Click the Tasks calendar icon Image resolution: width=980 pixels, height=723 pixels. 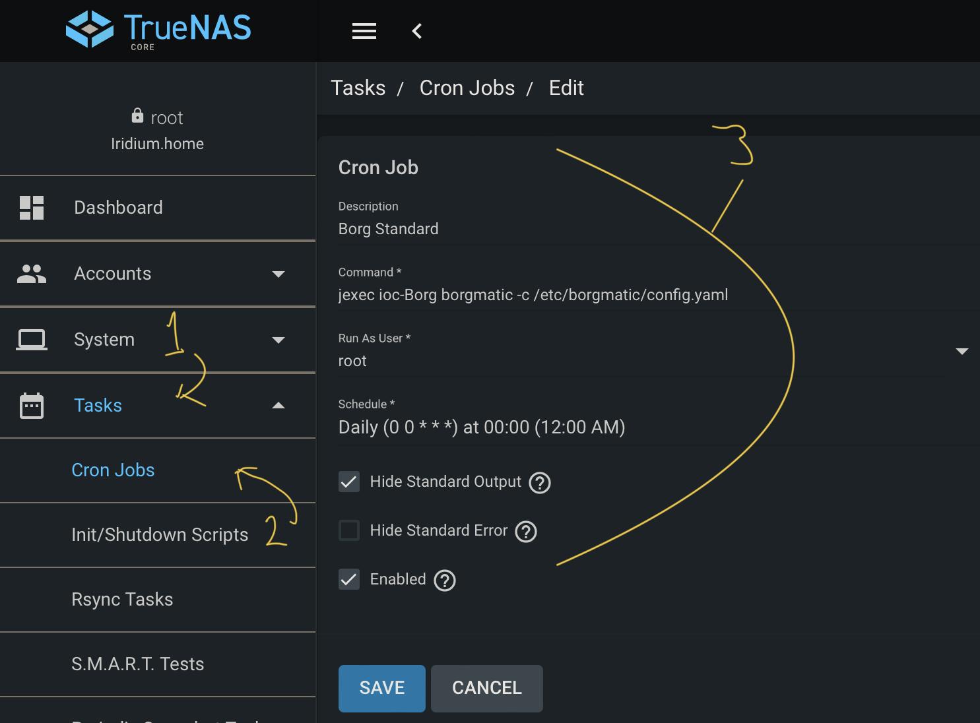click(x=31, y=405)
